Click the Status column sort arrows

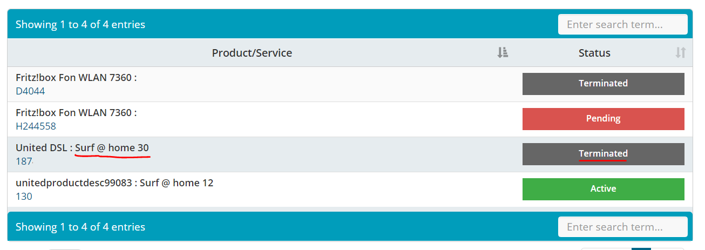pyautogui.click(x=680, y=53)
